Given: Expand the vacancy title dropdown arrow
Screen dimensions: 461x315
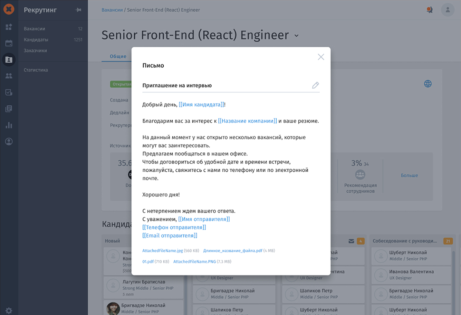Looking at the screenshot, I should click(x=296, y=36).
